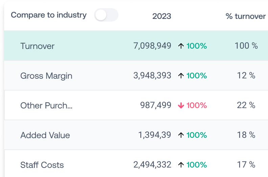Image resolution: width=268 pixels, height=177 pixels.
Task: Click the truncated Other Purch... label
Action: point(46,105)
